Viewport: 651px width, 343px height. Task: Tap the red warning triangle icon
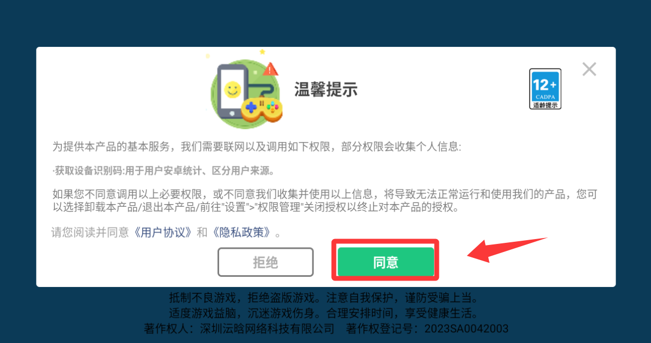[270, 69]
